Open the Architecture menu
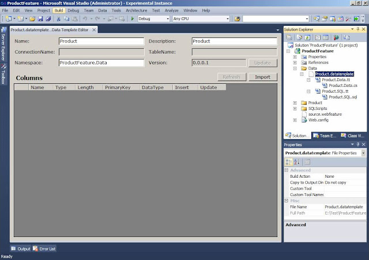The width and height of the screenshot is (369, 260). pos(136,10)
